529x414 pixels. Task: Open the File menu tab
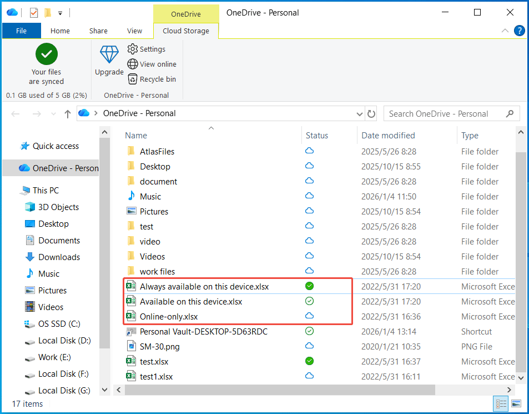click(21, 31)
